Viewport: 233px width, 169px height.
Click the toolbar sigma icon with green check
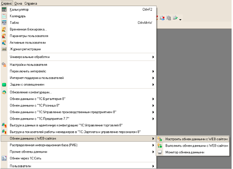[175, 18]
